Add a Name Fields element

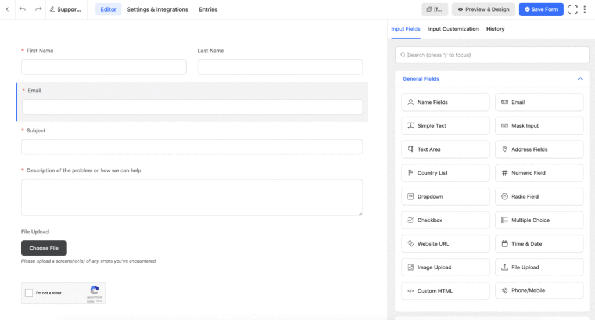point(445,102)
